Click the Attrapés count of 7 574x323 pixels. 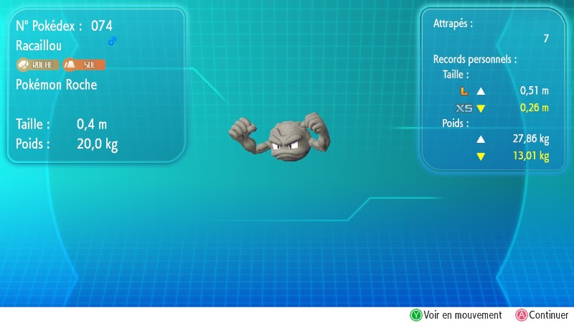(x=545, y=39)
